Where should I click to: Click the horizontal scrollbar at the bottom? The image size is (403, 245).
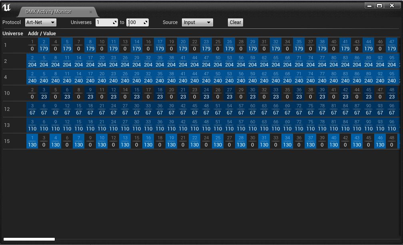coord(30,239)
